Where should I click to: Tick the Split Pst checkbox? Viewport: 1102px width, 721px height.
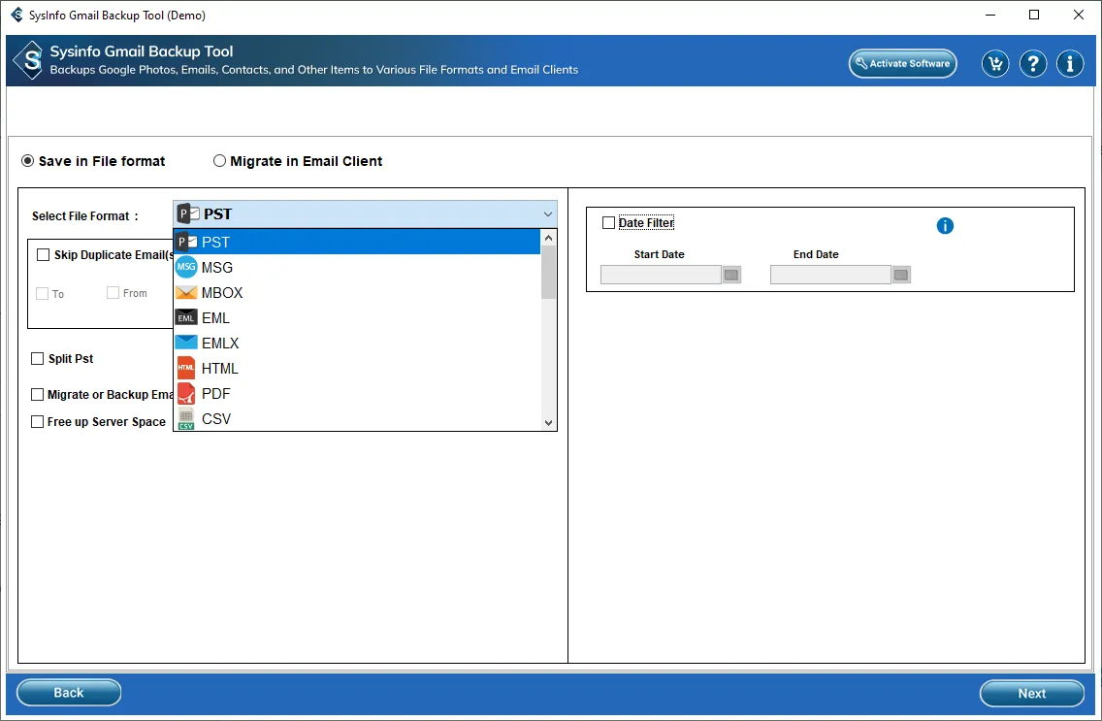point(38,359)
